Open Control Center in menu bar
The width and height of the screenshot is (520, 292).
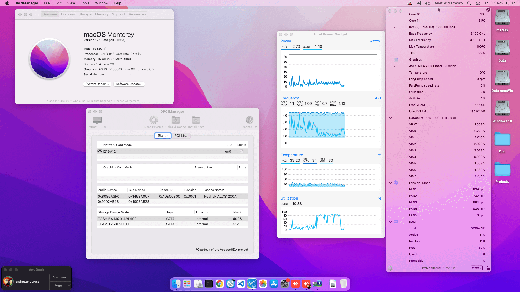point(478,3)
